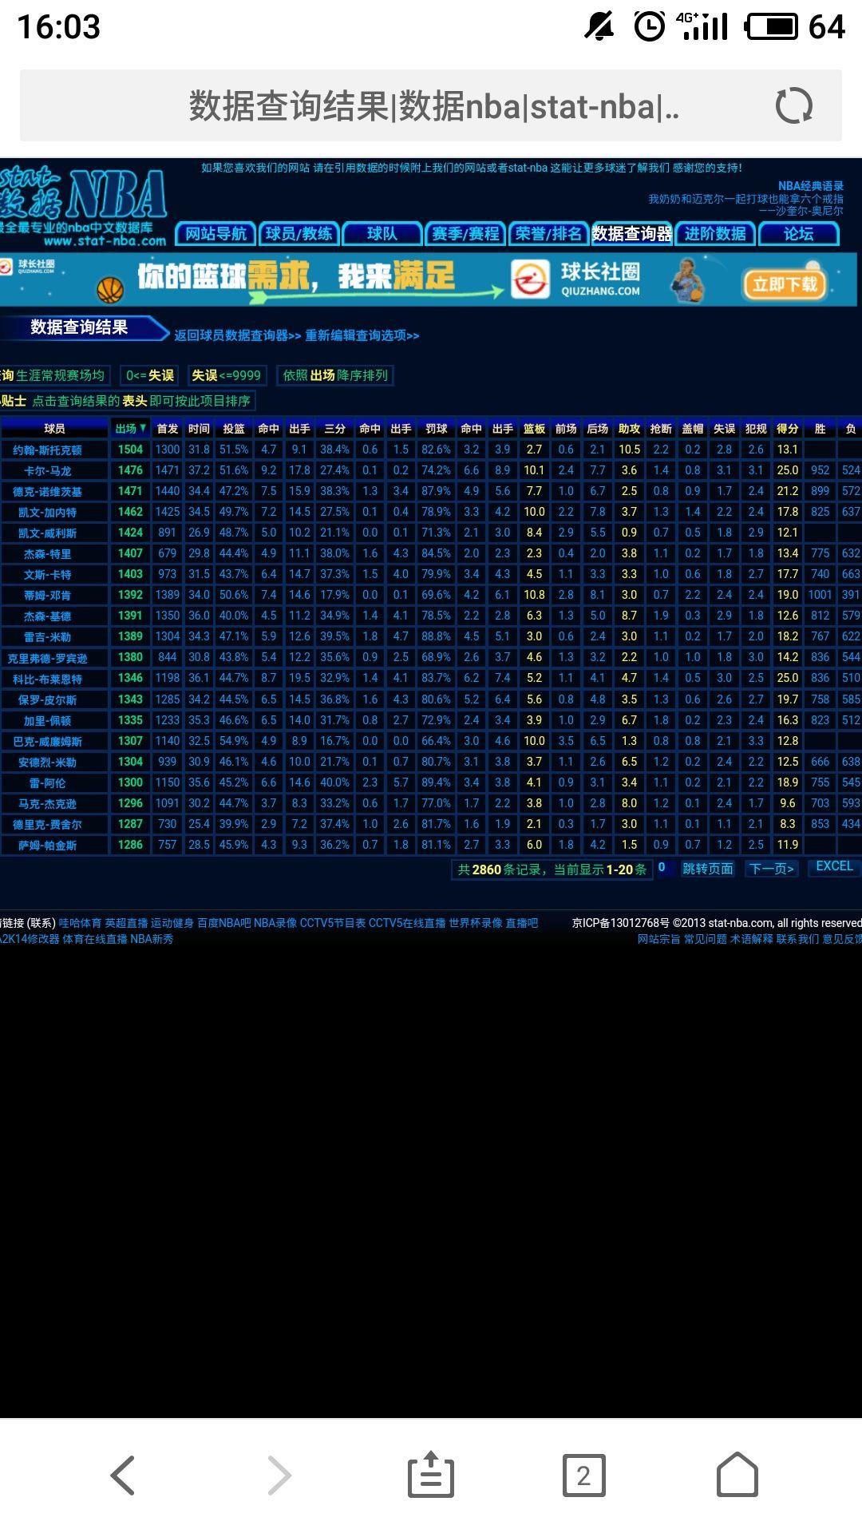Open player 杰森-基德
862x1533 pixels.
pyautogui.click(x=47, y=616)
